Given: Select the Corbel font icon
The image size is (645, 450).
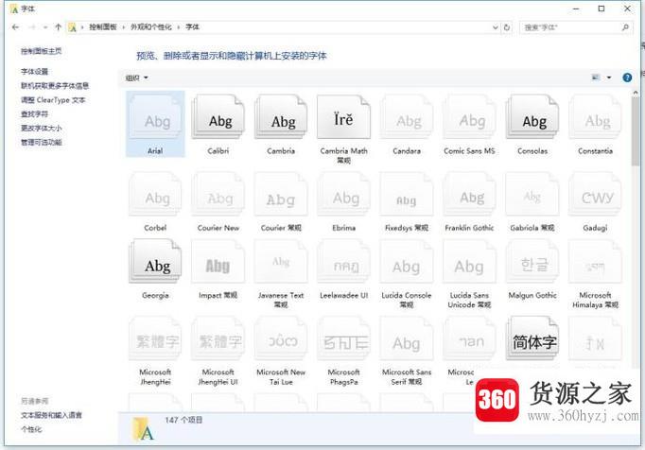Looking at the screenshot, I should [x=155, y=194].
